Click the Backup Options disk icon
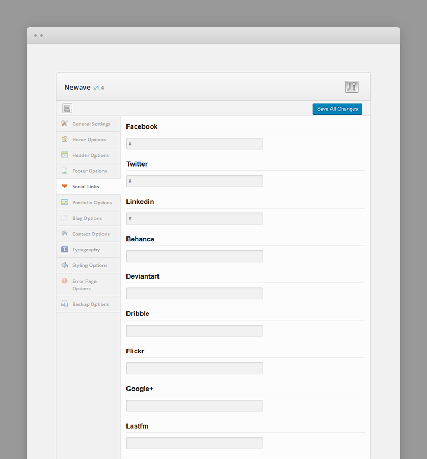 pyautogui.click(x=65, y=304)
